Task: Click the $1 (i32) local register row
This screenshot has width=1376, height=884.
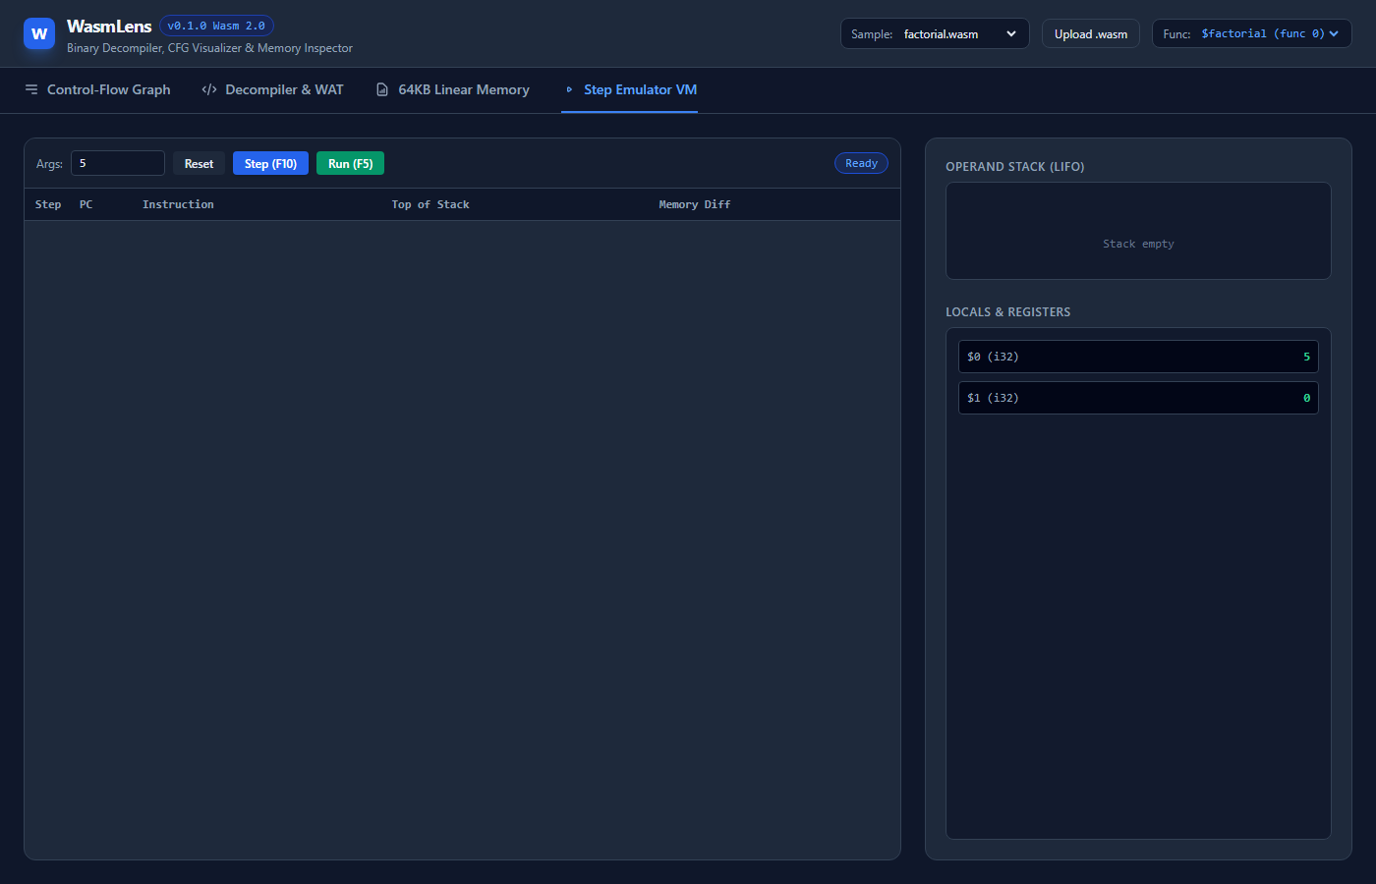Action: coord(1138,398)
